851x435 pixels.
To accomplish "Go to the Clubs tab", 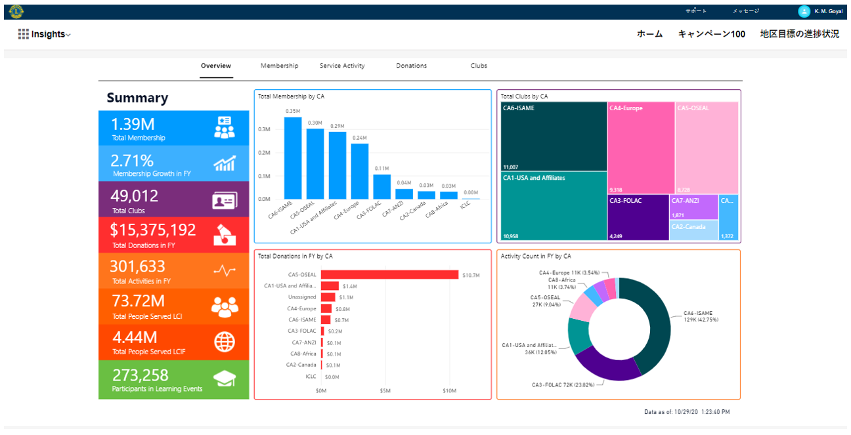I will pyautogui.click(x=479, y=66).
